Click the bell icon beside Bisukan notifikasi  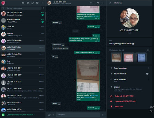111,74
